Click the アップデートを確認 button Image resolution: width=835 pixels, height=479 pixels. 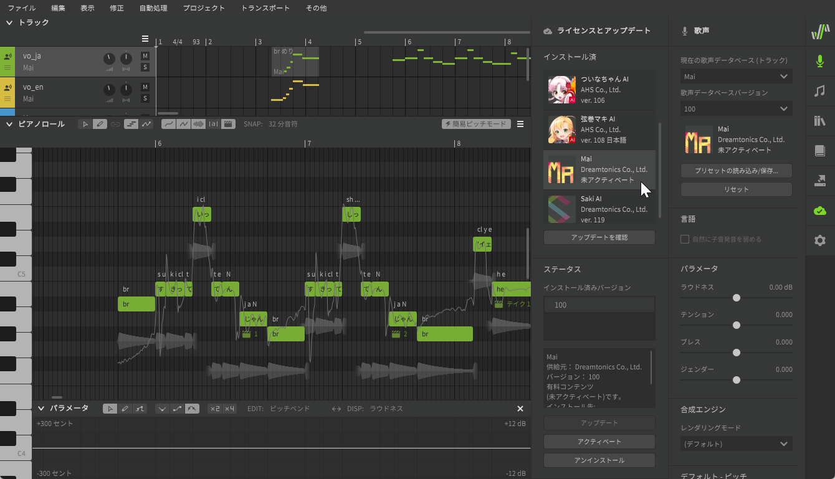pyautogui.click(x=599, y=237)
